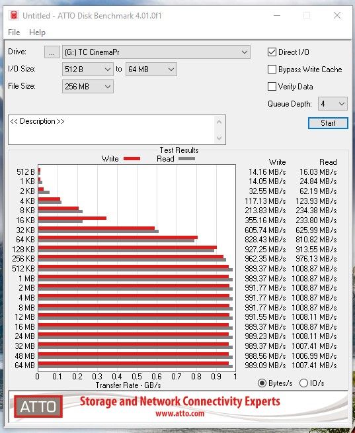
Task: Open the I/O Size minimum 512 B dropdown
Action: pos(88,69)
